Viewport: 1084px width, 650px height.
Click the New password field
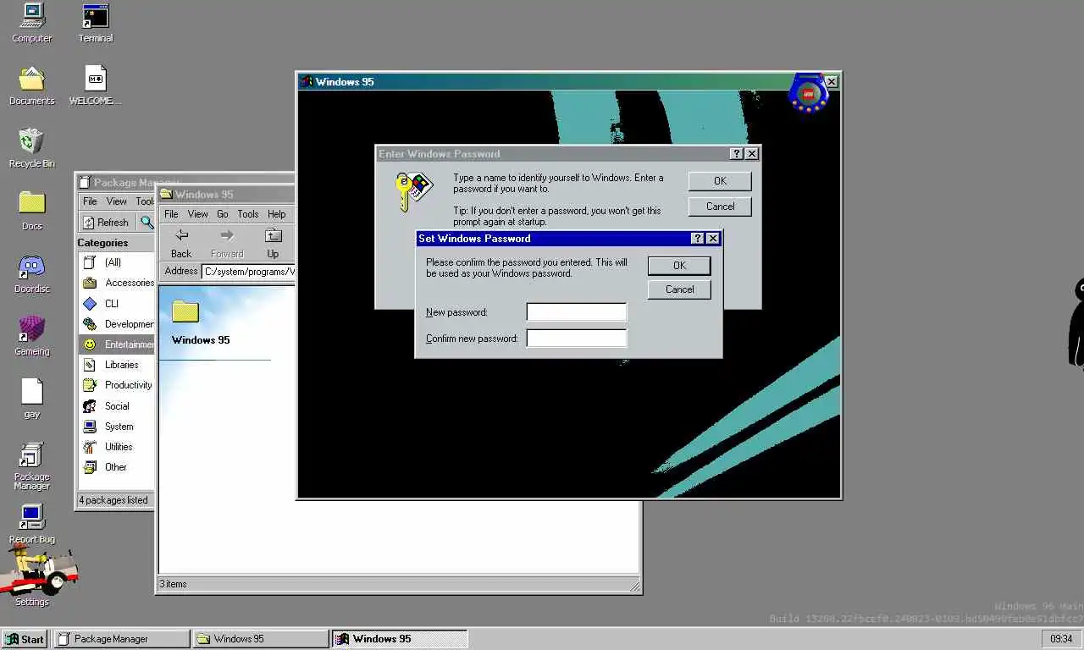[577, 312]
